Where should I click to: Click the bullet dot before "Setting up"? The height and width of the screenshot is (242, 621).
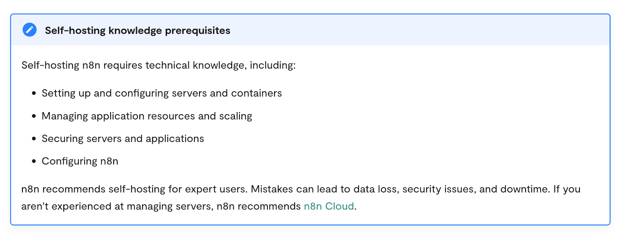click(34, 93)
